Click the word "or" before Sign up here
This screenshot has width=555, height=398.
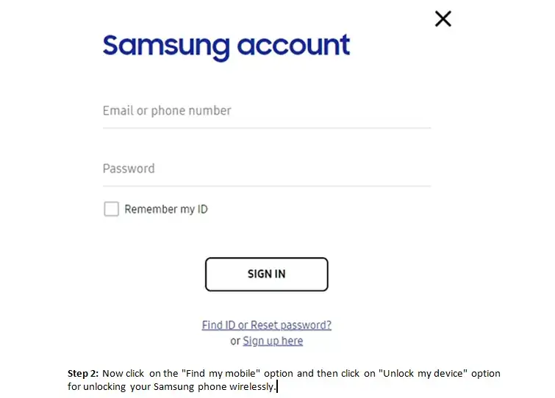click(235, 341)
